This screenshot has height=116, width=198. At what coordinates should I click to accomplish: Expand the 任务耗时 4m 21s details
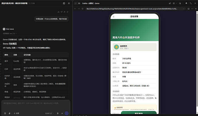click(9, 33)
